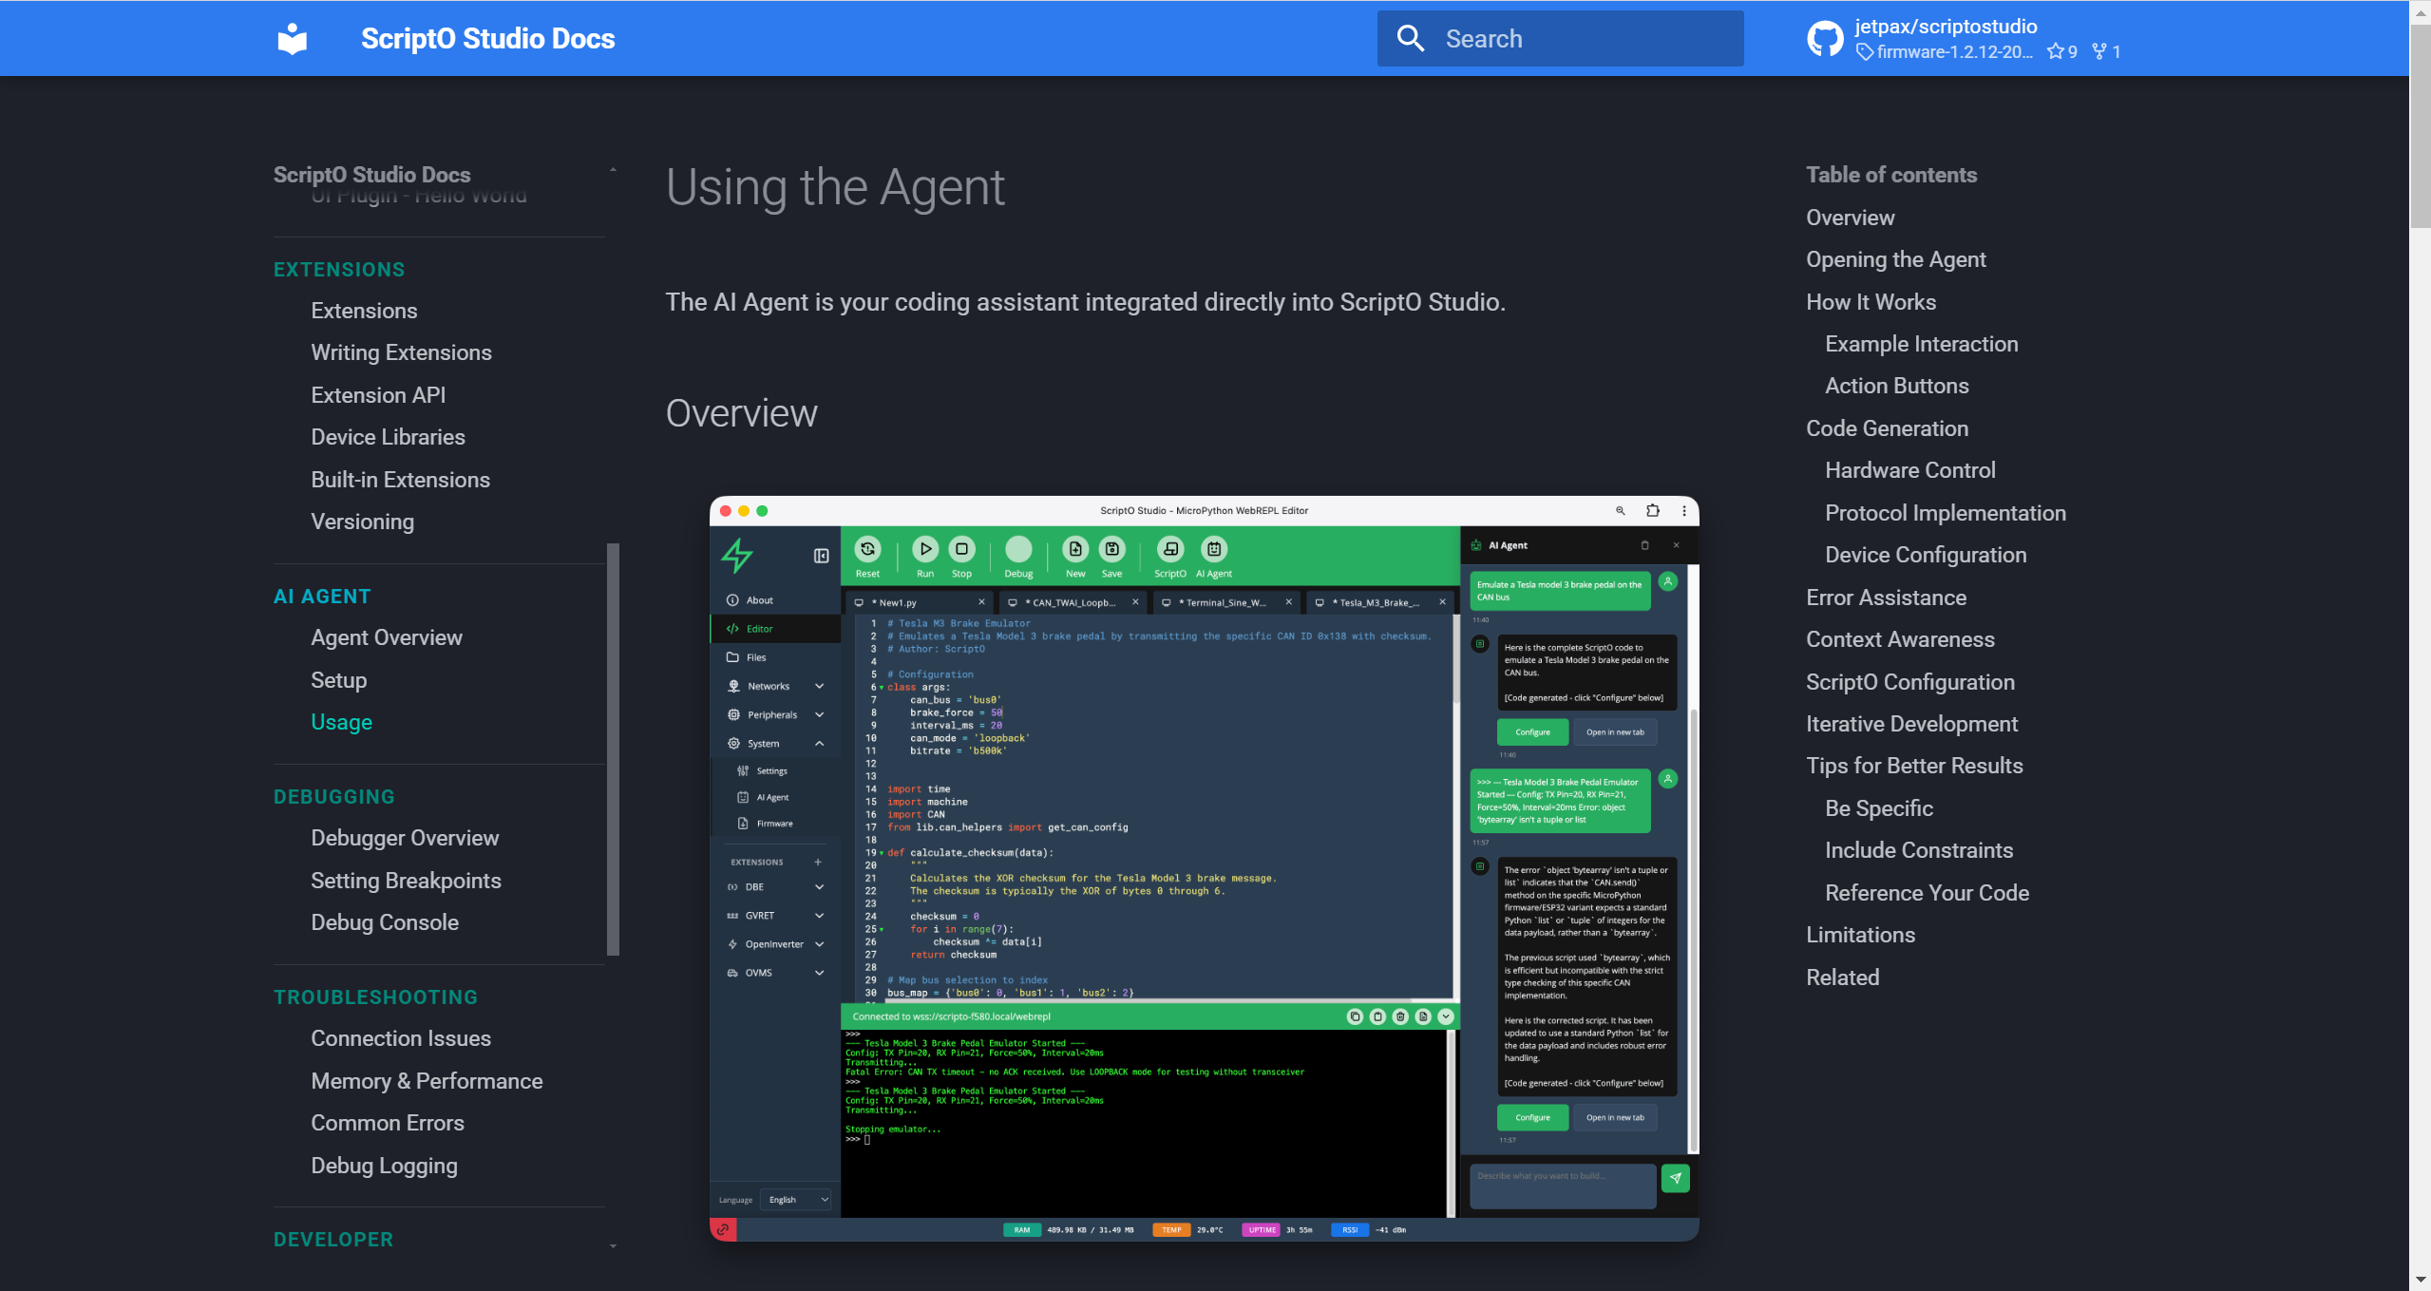Click the Debug circle toggle in toolbar
This screenshot has height=1291, width=2431.
coord(1017,549)
